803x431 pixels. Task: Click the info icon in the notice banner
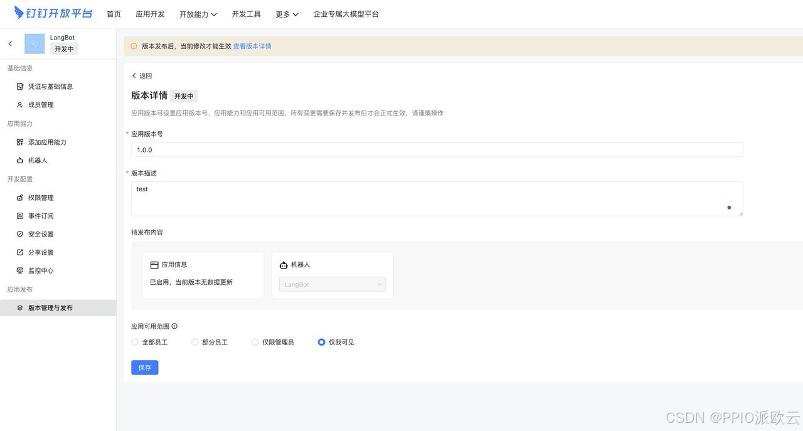134,46
